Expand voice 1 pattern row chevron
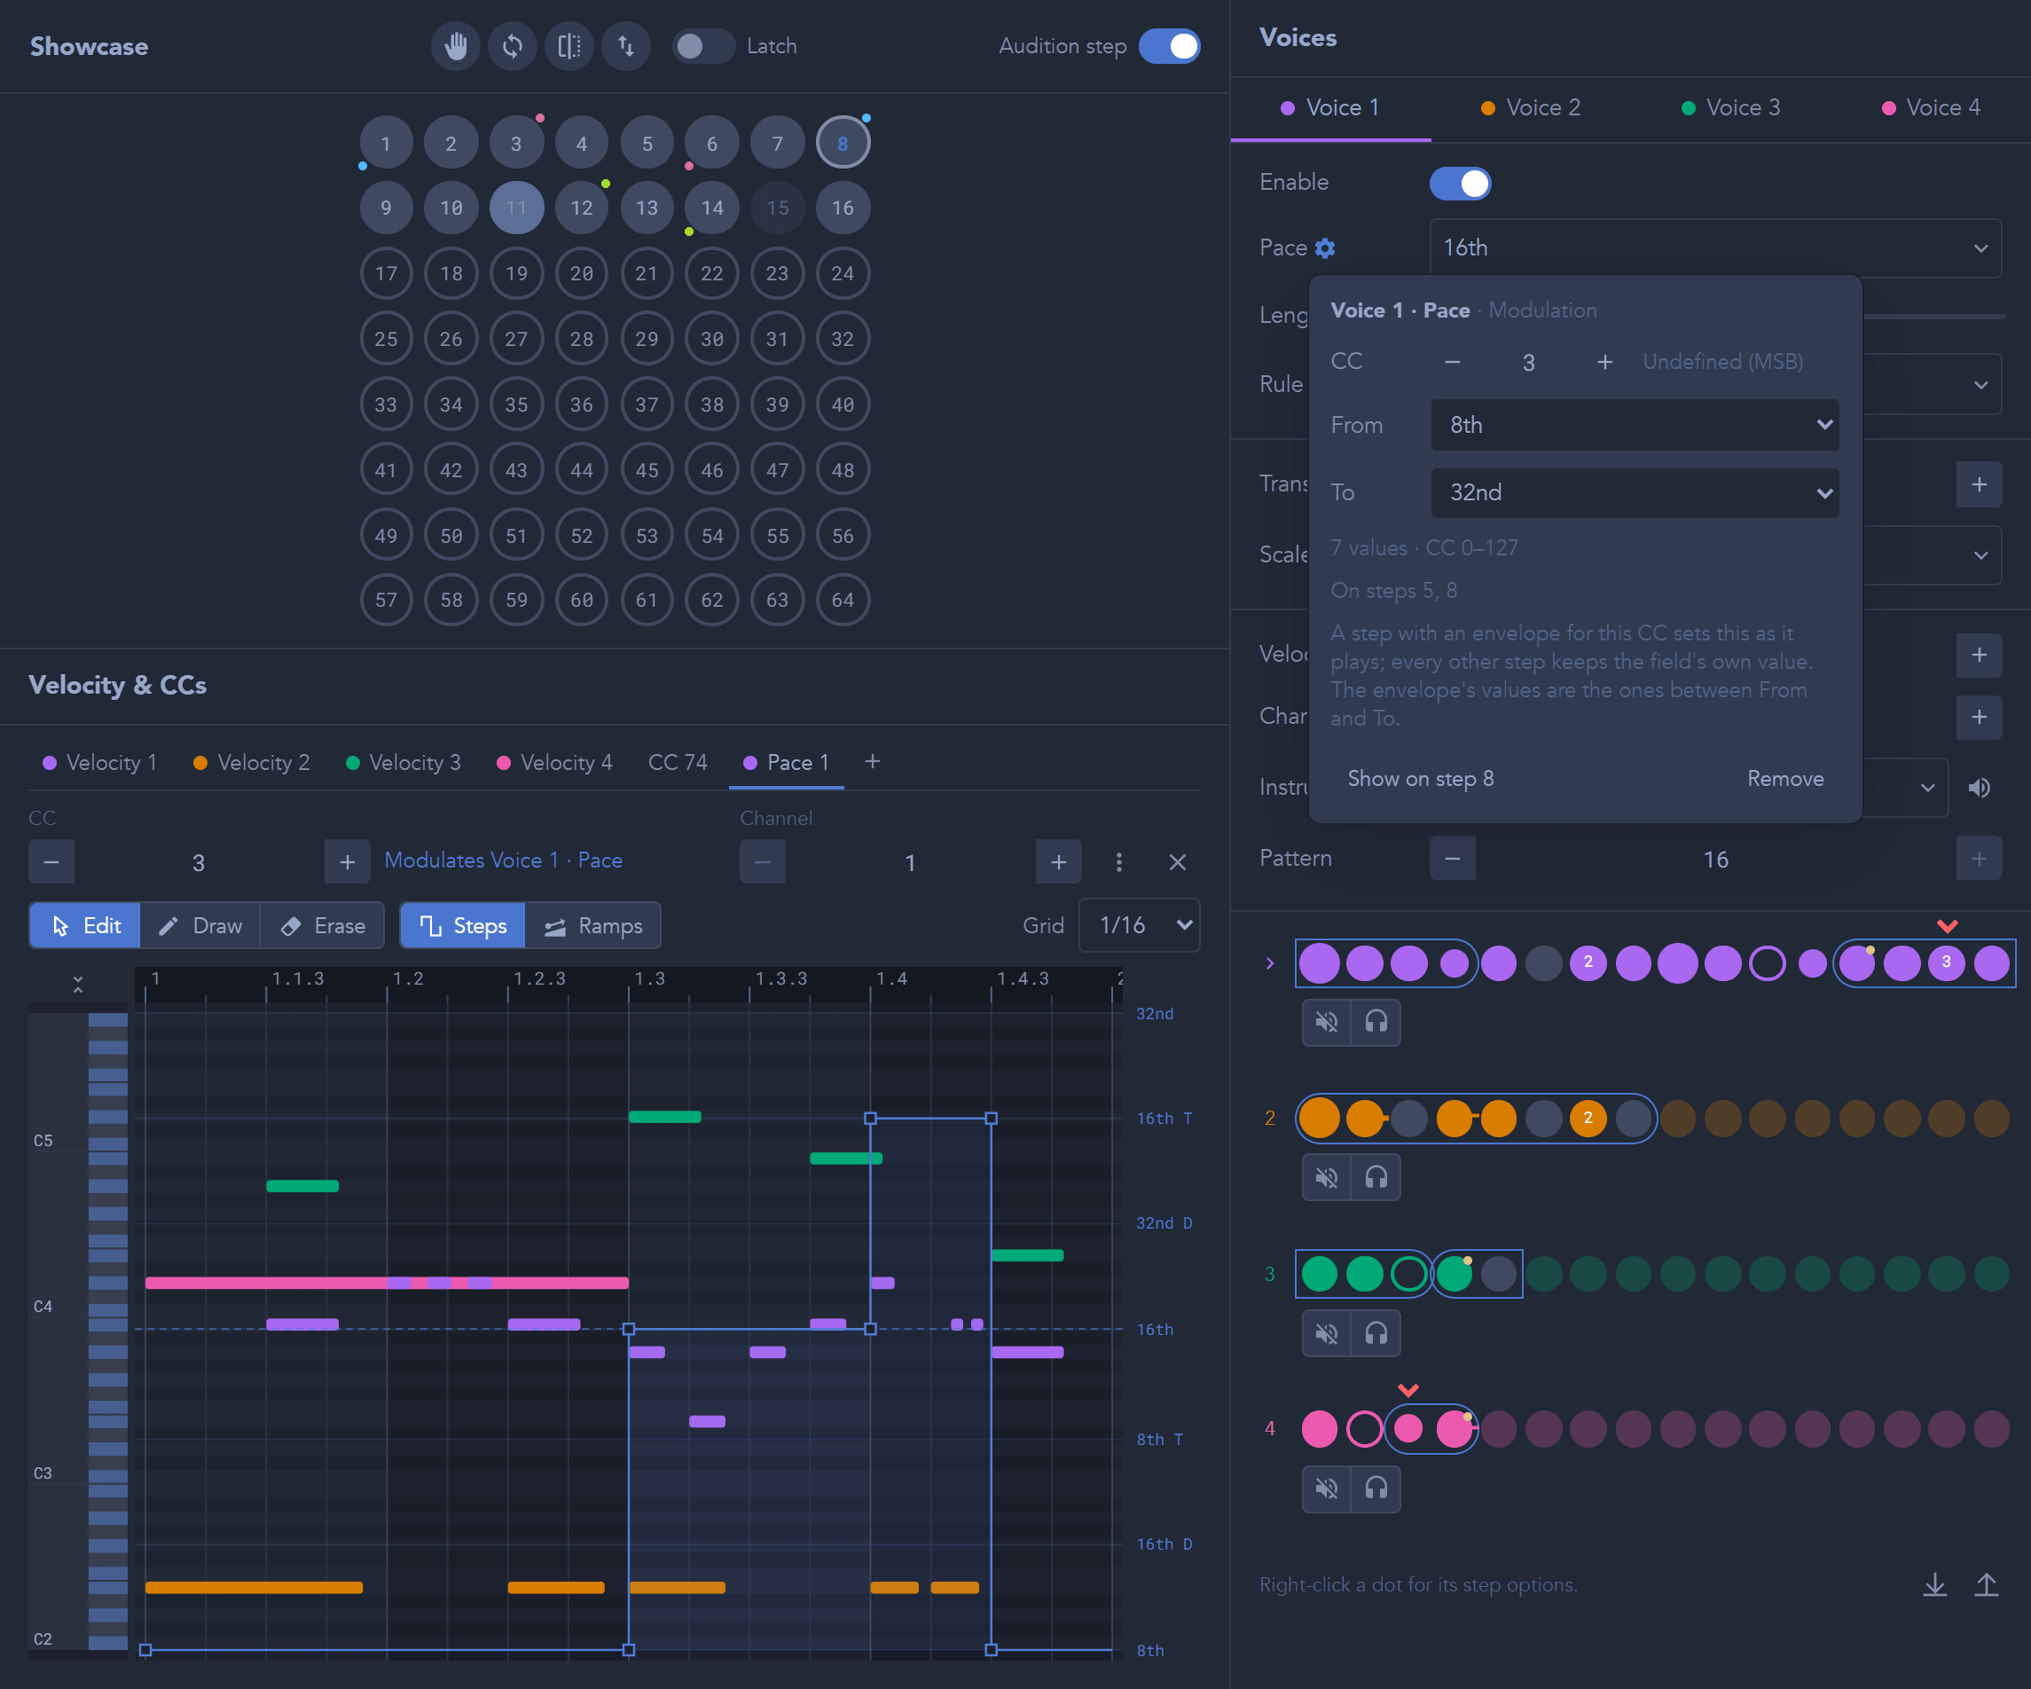 pos(1270,963)
